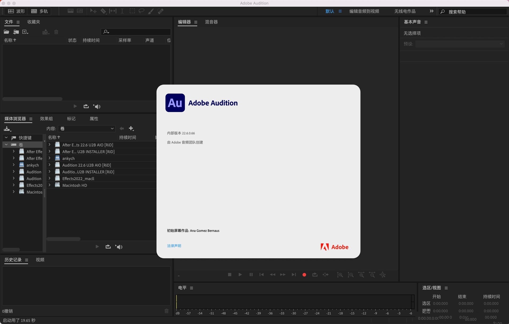Viewport: 509px width, 324px height.
Task: Click the Record button in transport controls
Action: [304, 275]
